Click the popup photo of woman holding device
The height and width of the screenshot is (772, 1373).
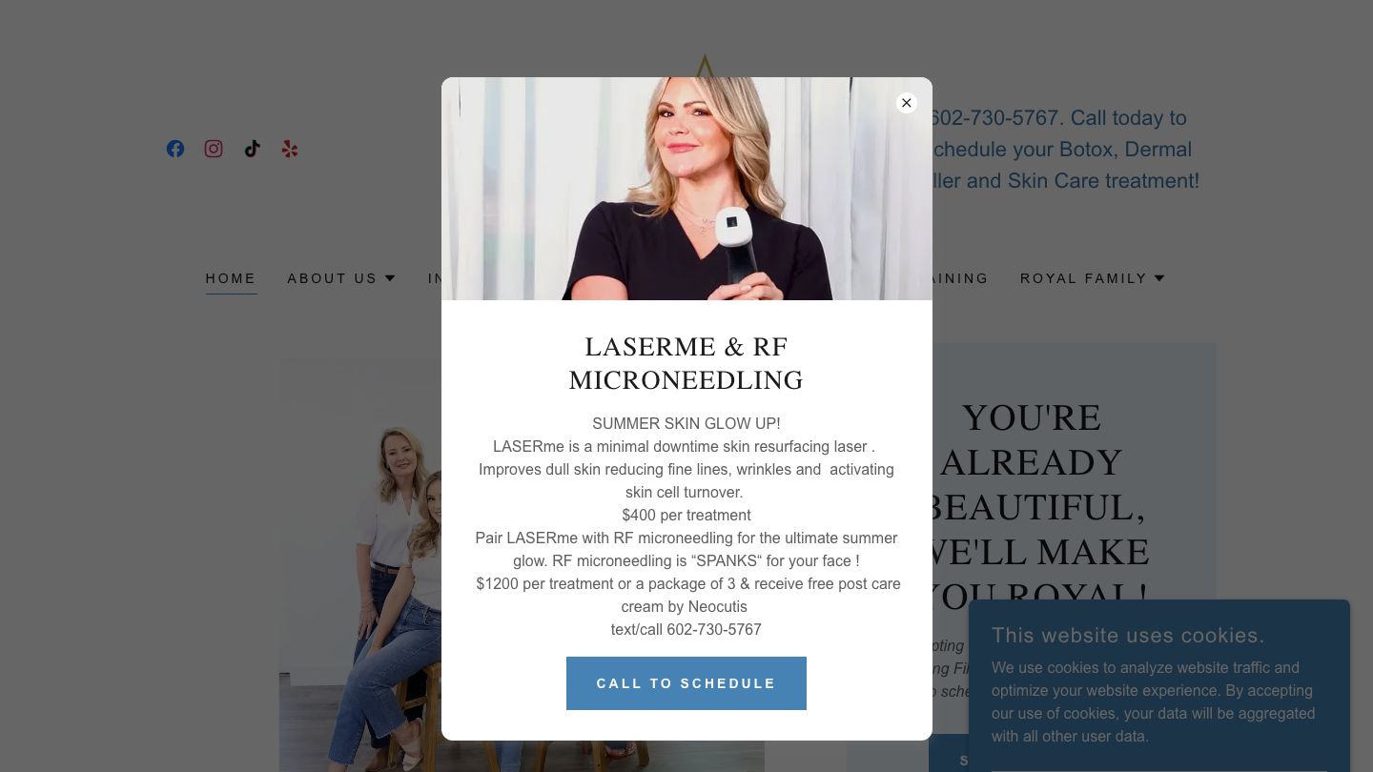coord(686,189)
